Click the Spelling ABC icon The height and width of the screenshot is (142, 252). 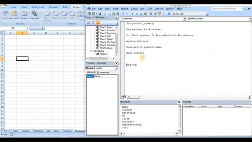point(5,15)
